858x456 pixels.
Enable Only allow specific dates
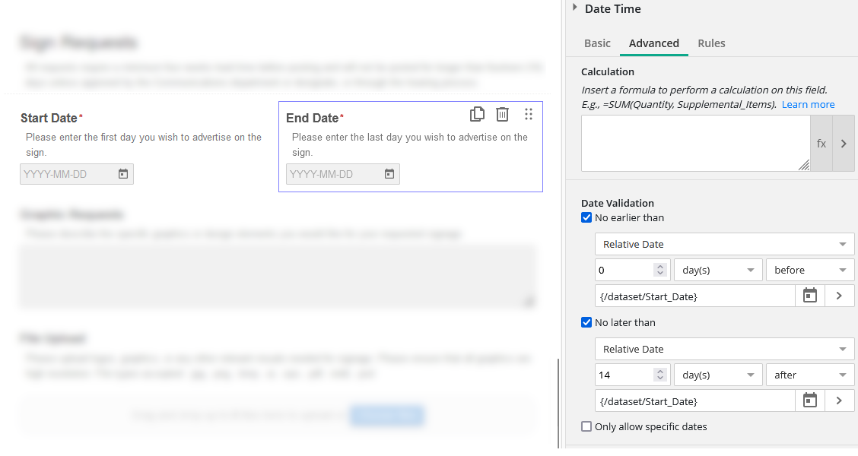[x=586, y=426]
